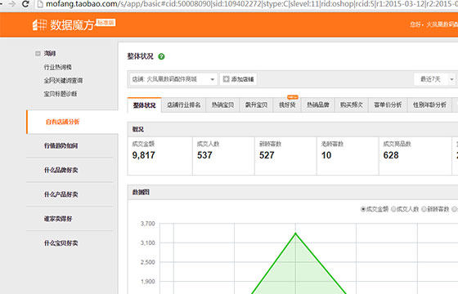Switch to the 店铺行业排名 tab
Image resolution: width=458 pixels, height=294 pixels.
pos(184,105)
